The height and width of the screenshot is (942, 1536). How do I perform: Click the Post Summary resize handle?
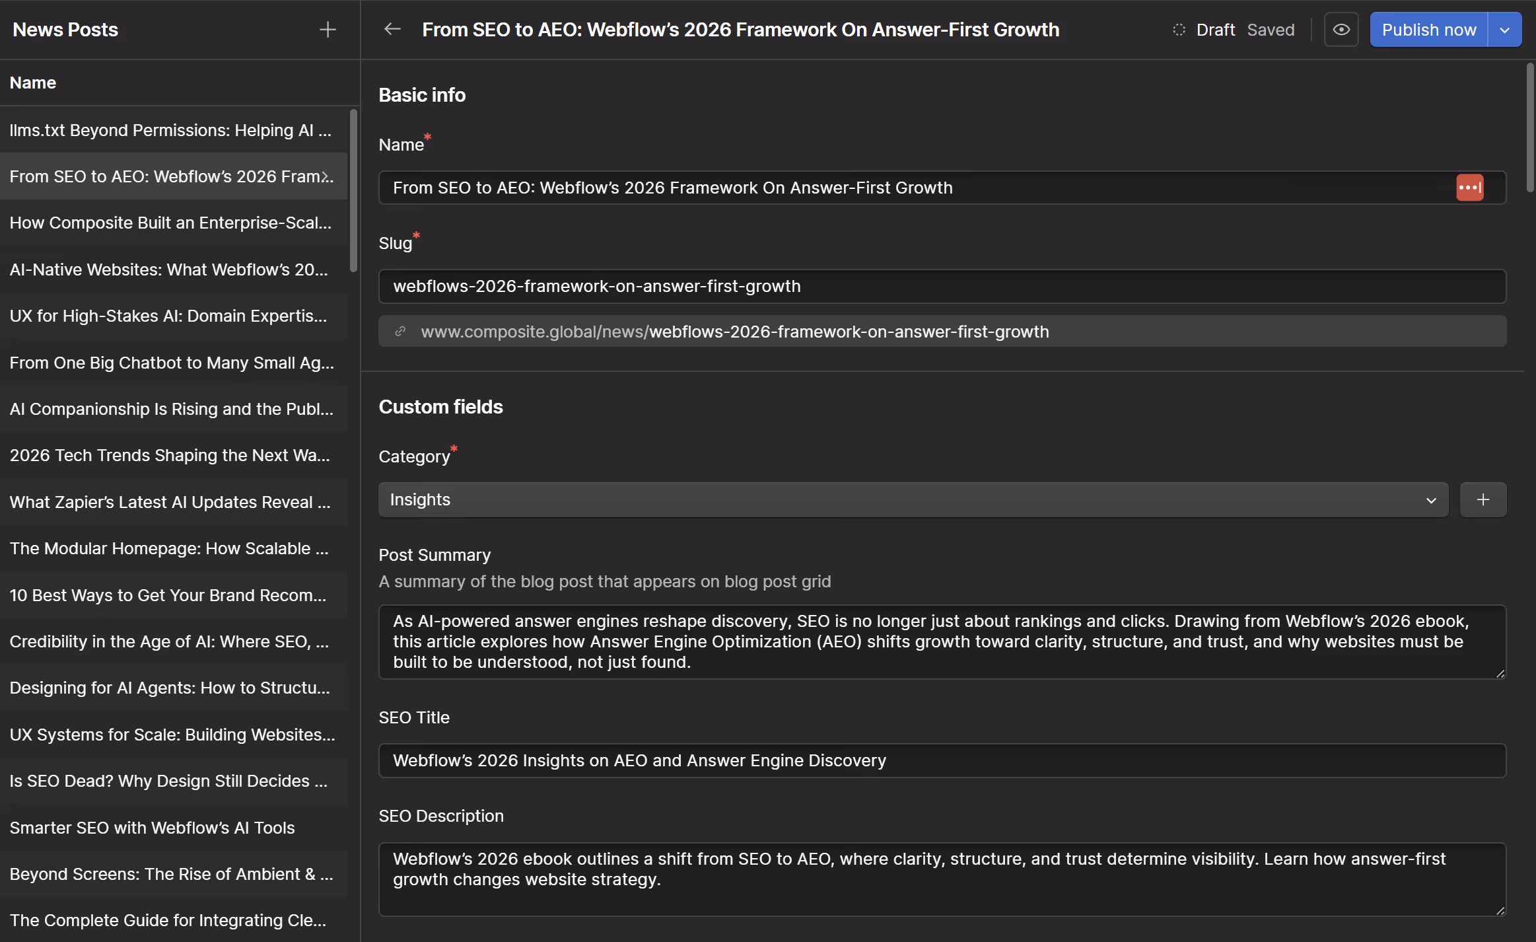point(1500,673)
